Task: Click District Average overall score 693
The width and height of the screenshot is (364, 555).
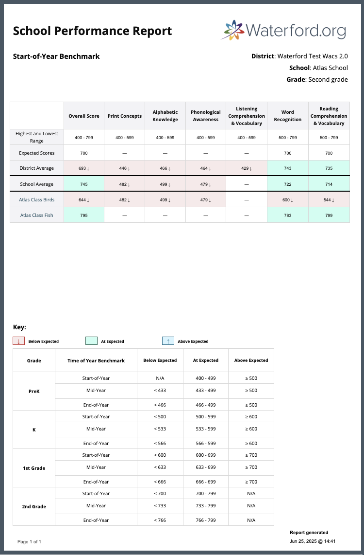Action: [x=84, y=168]
